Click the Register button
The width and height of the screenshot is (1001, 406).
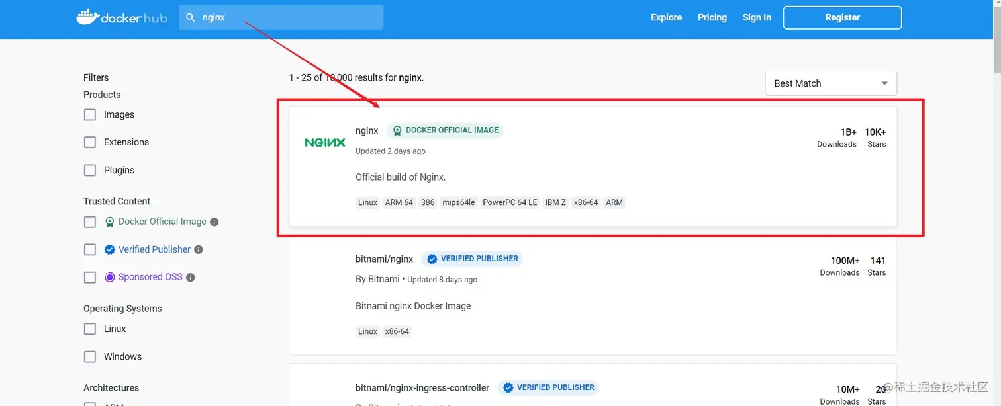click(x=842, y=18)
